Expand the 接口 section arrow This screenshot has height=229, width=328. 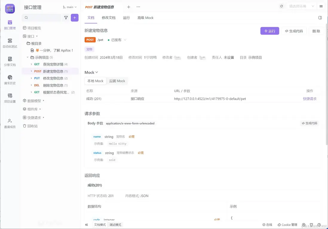tap(37, 36)
